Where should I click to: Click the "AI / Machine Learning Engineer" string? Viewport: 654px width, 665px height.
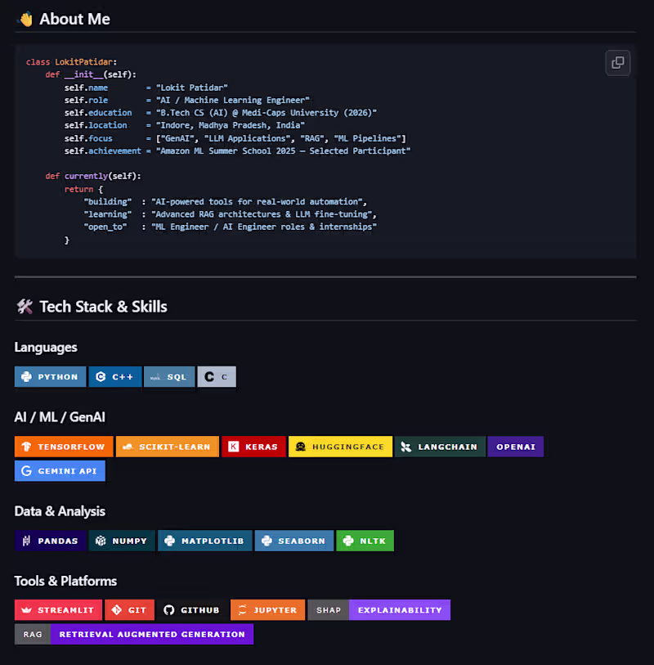(233, 100)
